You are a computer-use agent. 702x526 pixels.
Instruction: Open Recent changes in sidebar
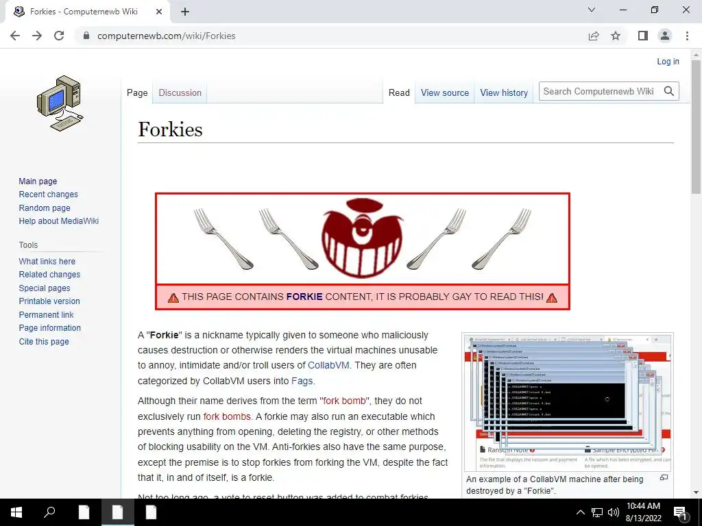(x=49, y=194)
